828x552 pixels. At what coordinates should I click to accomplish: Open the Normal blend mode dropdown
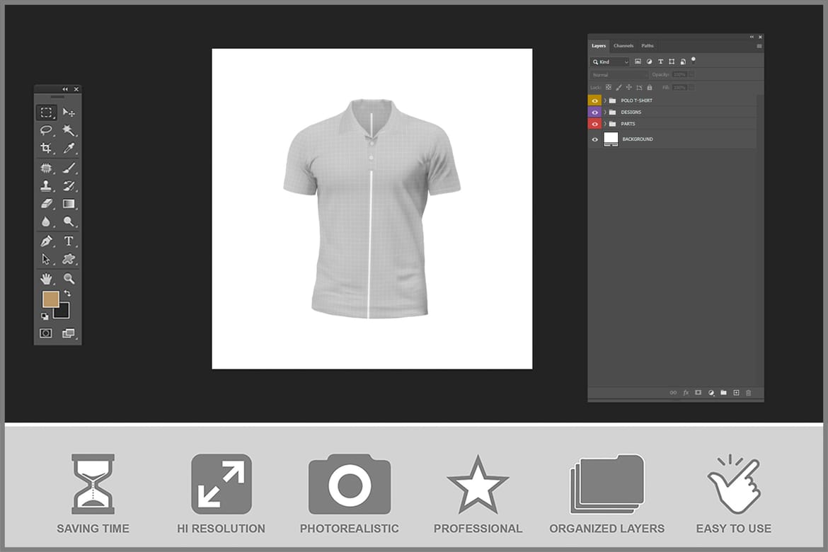pyautogui.click(x=619, y=75)
